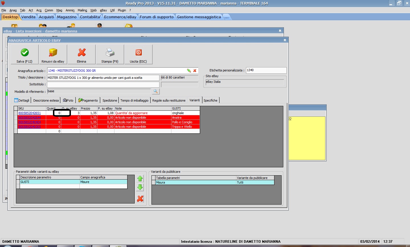Select the Varianti tab
410x247 pixels.
(194, 100)
